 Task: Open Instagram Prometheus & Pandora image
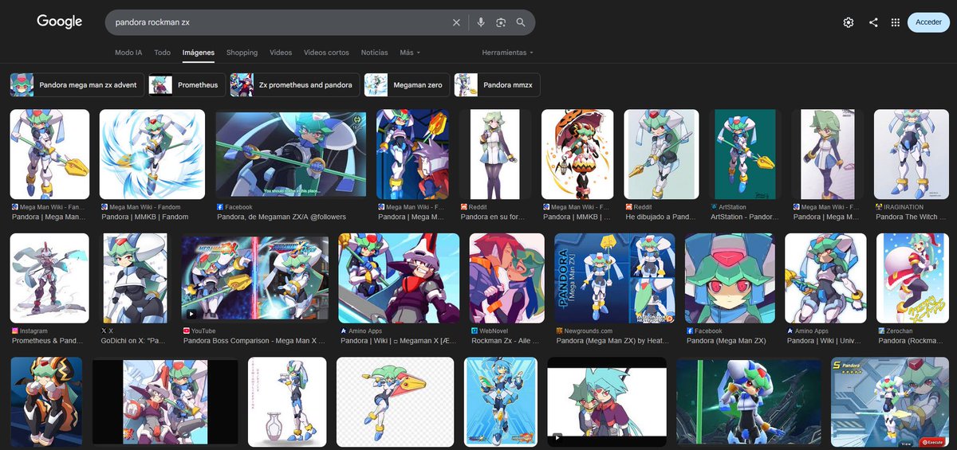point(49,278)
